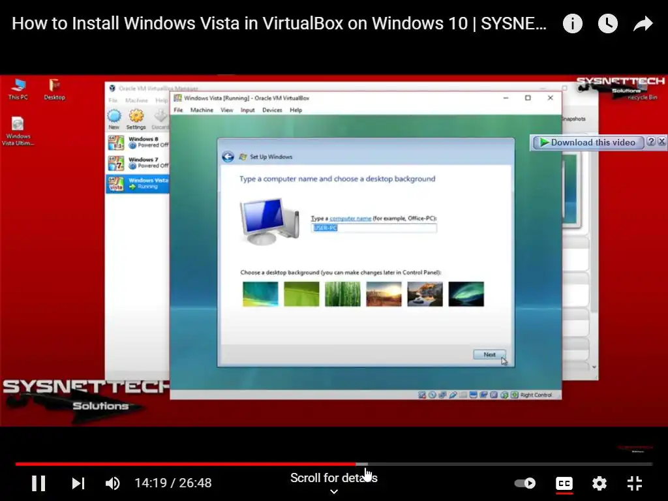Open Machine menu in VirtualBox Manager
The width and height of the screenshot is (668, 501).
[x=136, y=100]
